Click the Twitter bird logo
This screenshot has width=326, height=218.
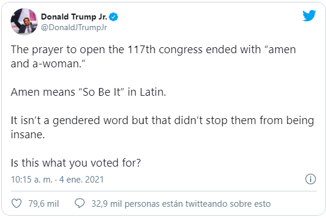click(x=309, y=15)
